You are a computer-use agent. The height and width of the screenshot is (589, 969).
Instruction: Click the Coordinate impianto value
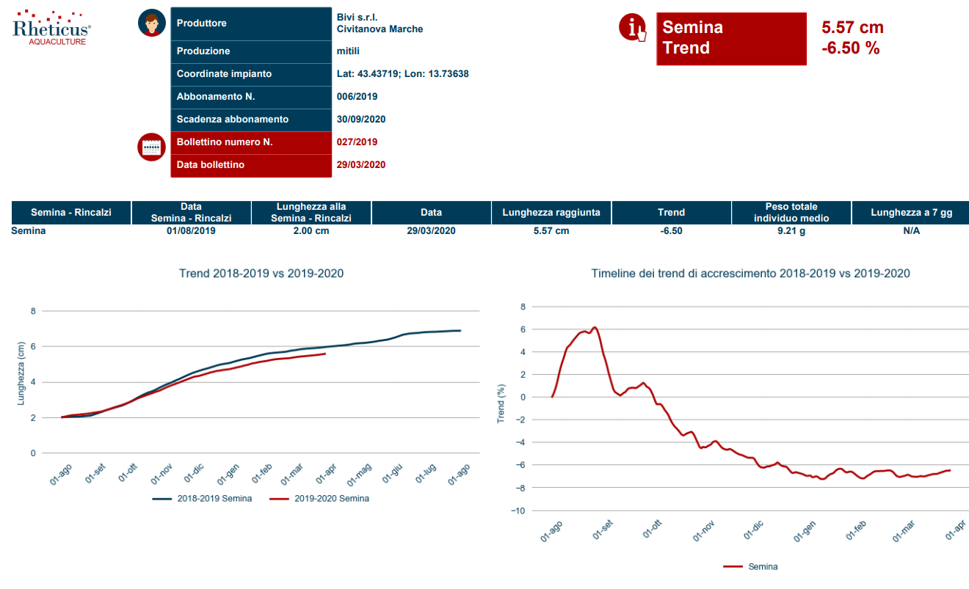(x=402, y=74)
